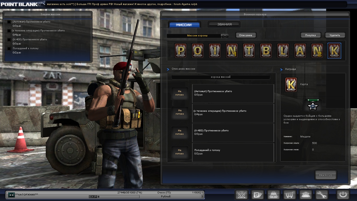Select the N1 mission card
The image size is (357, 201).
click(x=232, y=51)
